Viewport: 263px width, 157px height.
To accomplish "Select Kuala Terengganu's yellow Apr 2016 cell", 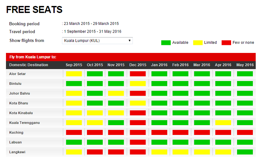I will (x=223, y=123).
